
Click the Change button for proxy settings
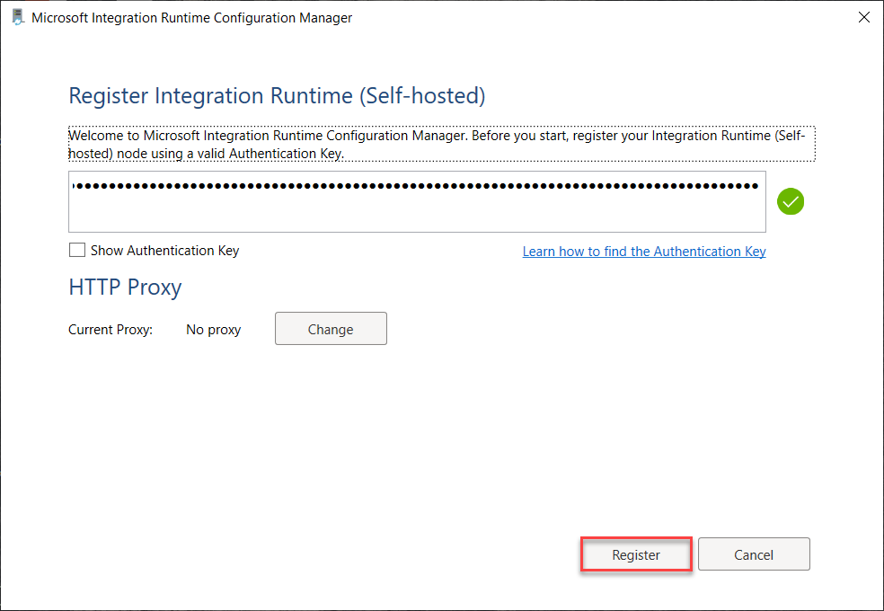point(331,328)
